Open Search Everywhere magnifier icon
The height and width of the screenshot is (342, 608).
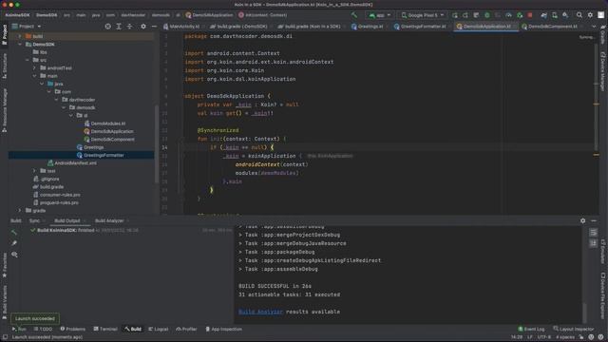579,15
